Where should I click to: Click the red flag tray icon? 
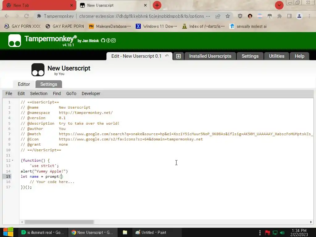(x=268, y=233)
